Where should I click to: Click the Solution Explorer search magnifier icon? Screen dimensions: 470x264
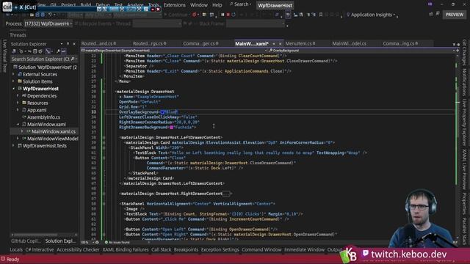(x=73, y=59)
